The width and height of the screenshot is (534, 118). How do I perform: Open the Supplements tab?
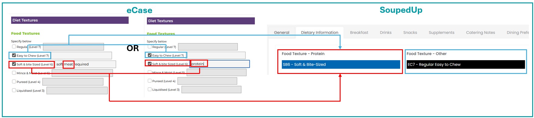442,33
